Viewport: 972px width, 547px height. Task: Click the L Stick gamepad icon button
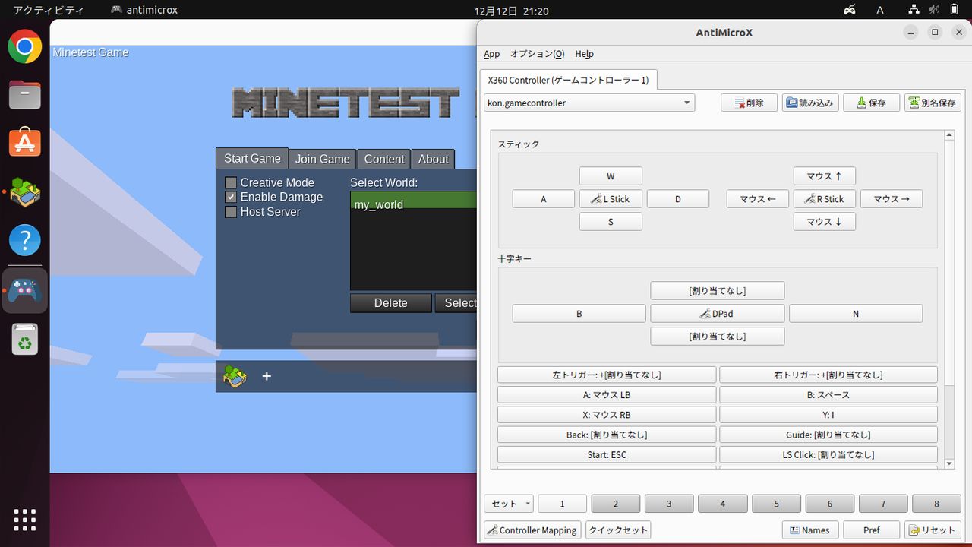tap(611, 198)
